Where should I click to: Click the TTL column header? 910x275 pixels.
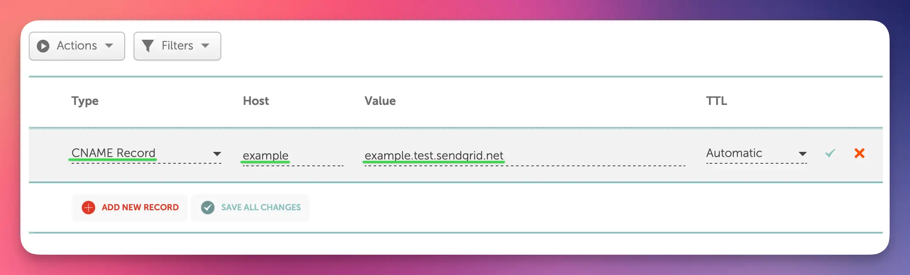716,101
